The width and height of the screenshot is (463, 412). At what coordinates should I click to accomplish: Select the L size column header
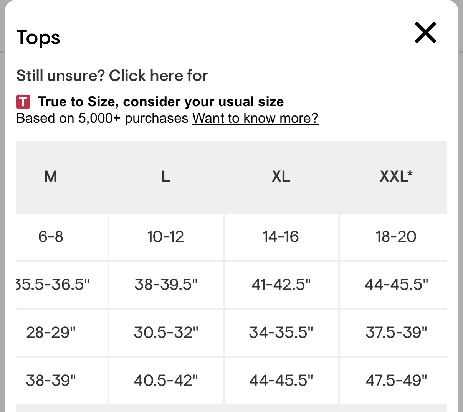(x=165, y=176)
